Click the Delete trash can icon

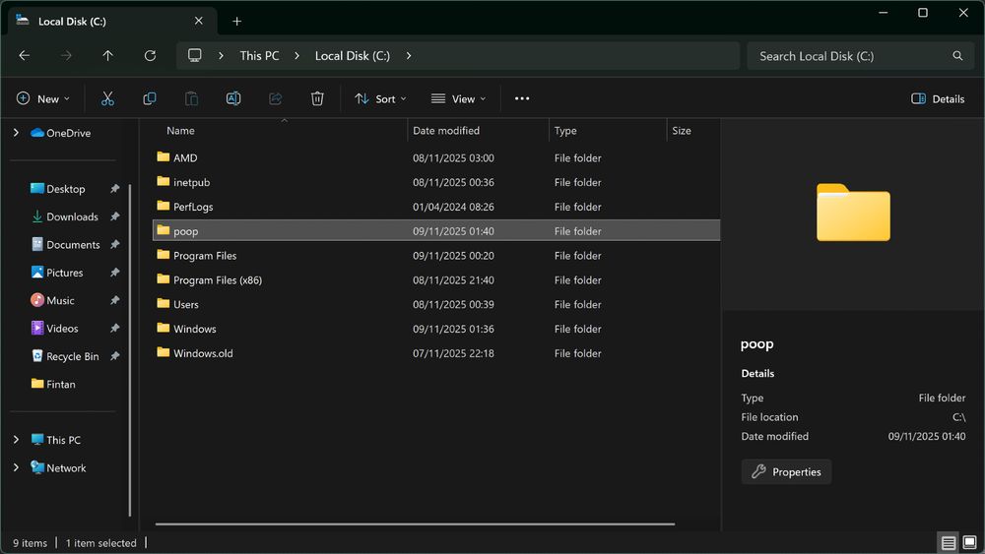317,98
